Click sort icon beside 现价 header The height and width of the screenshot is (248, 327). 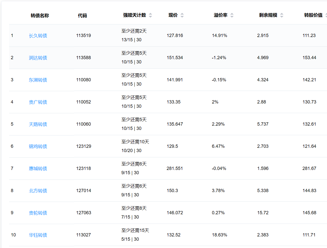(x=182, y=15)
